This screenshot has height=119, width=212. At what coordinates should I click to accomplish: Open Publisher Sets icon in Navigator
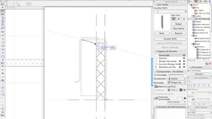210,1
